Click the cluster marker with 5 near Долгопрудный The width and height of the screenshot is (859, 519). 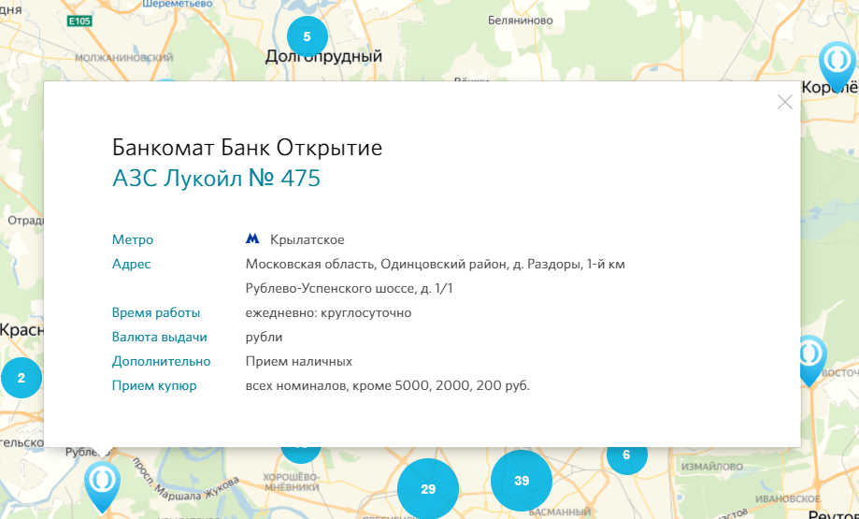[x=308, y=36]
